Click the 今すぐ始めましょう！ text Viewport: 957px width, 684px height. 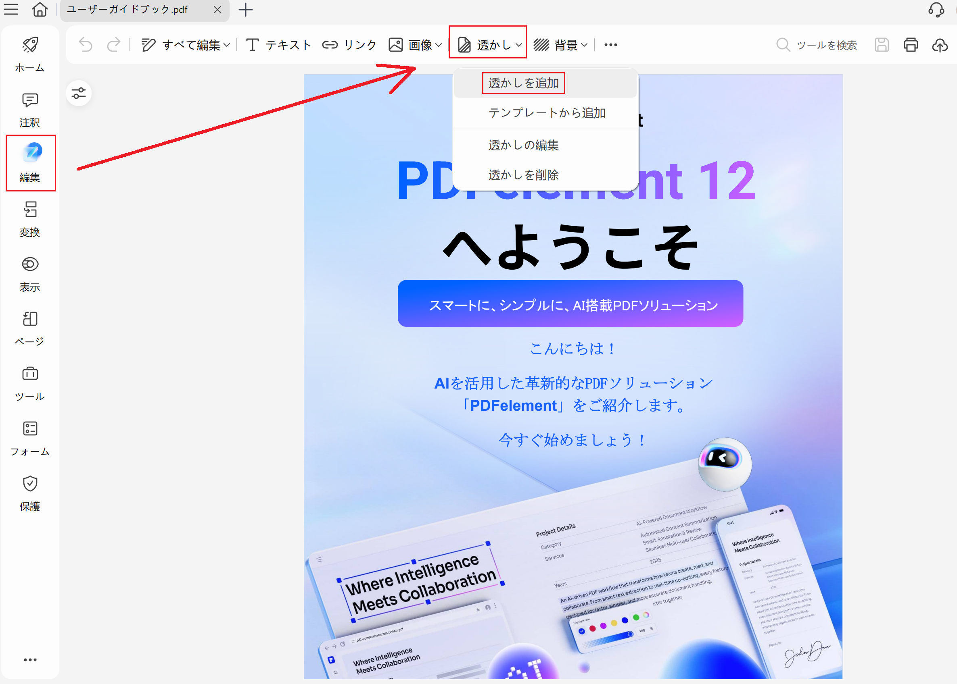tap(572, 440)
